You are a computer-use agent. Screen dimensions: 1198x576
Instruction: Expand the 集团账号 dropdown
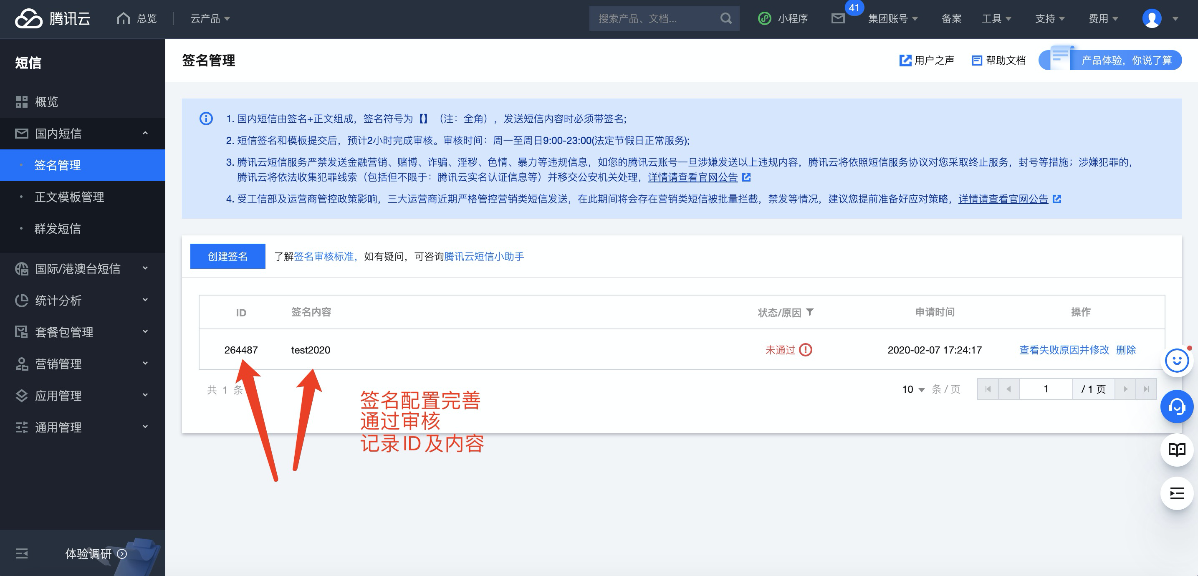892,19
